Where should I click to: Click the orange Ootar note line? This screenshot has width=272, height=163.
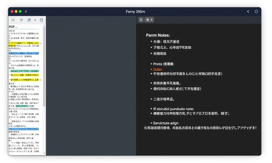pos(157,70)
